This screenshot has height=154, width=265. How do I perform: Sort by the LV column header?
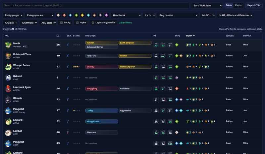(58, 36)
